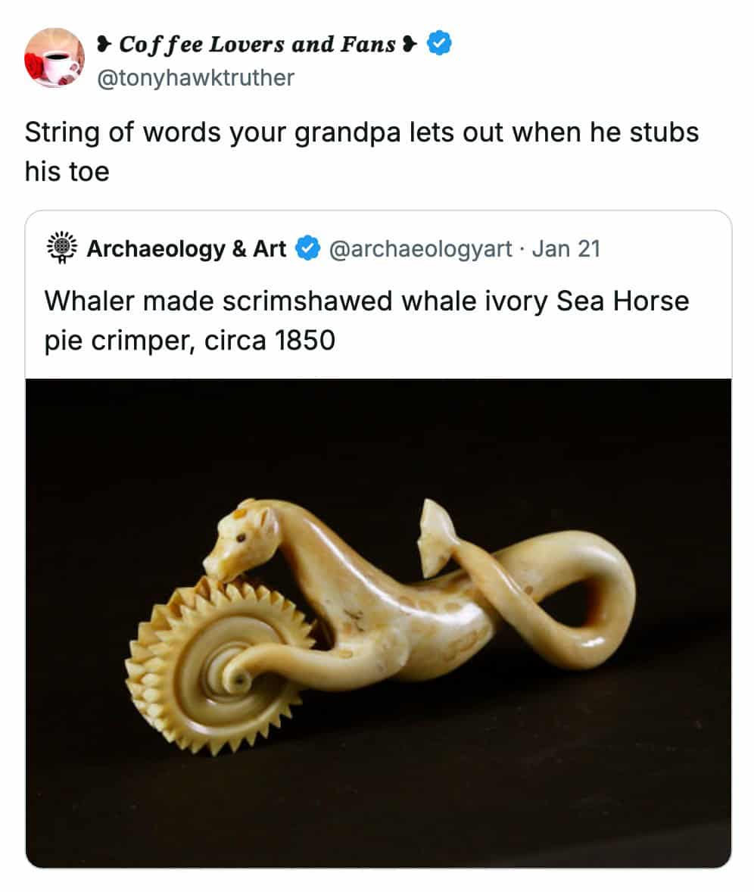Open the Coffee Lovers and Fans profile name
The image size is (754, 892).
257,45
